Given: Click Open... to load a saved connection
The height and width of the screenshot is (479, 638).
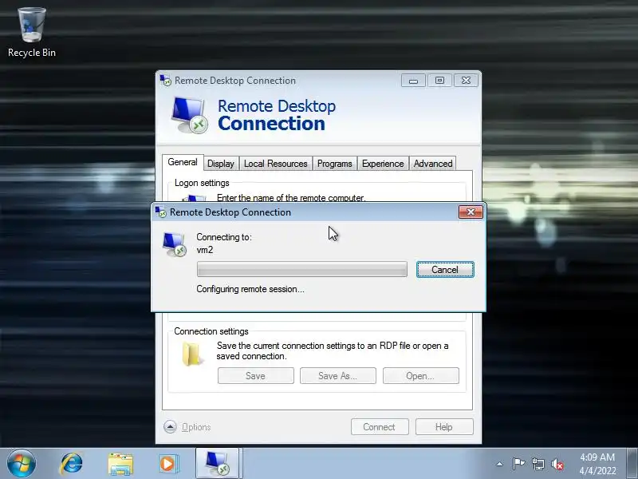Looking at the screenshot, I should tap(420, 375).
